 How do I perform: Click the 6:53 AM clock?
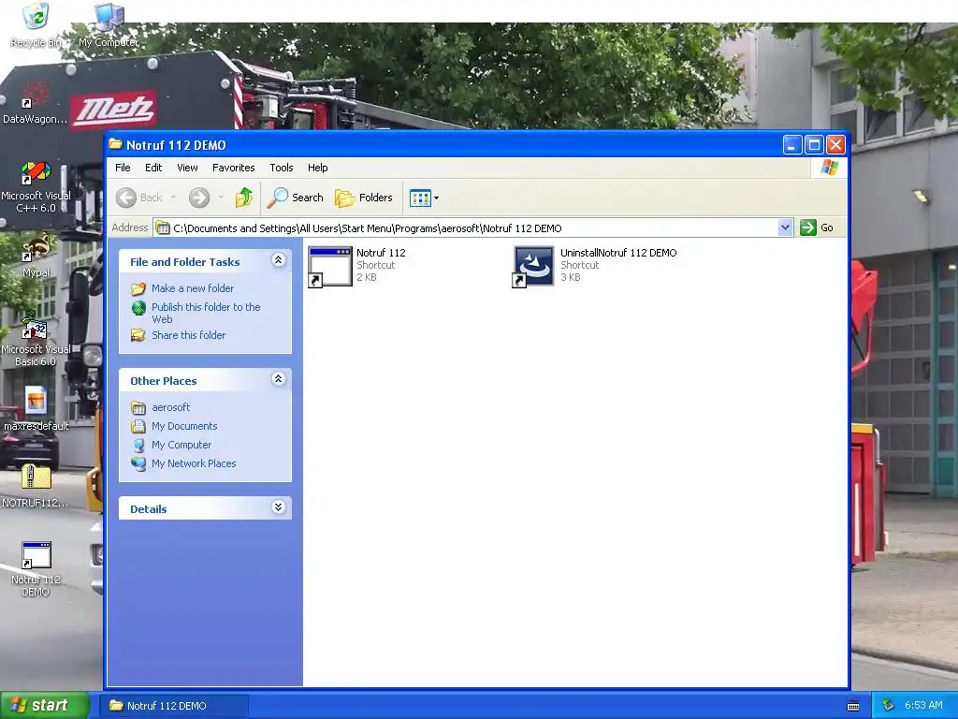tap(923, 706)
